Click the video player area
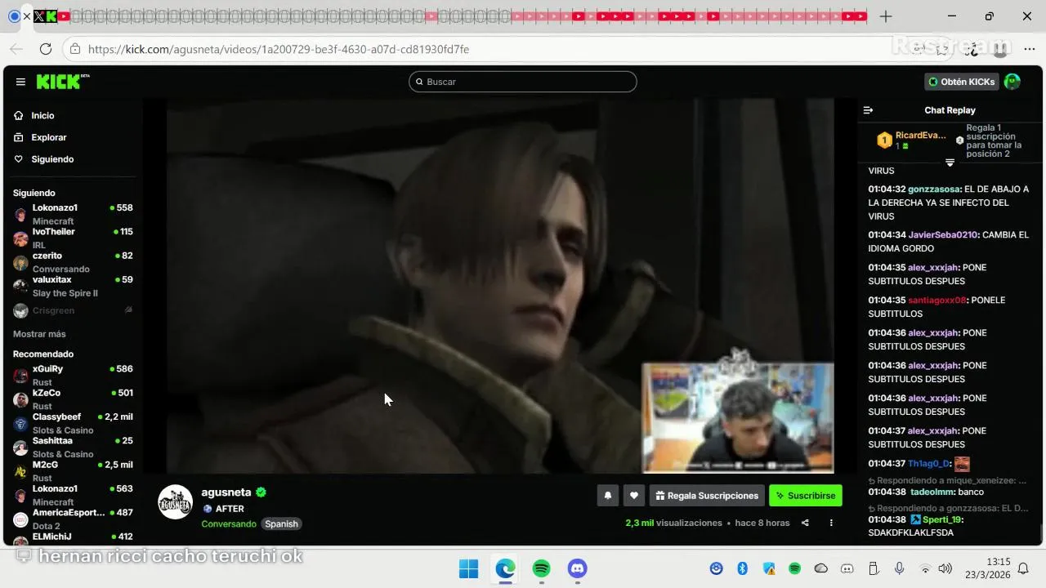This screenshot has height=588, width=1046. pyautogui.click(x=500, y=286)
